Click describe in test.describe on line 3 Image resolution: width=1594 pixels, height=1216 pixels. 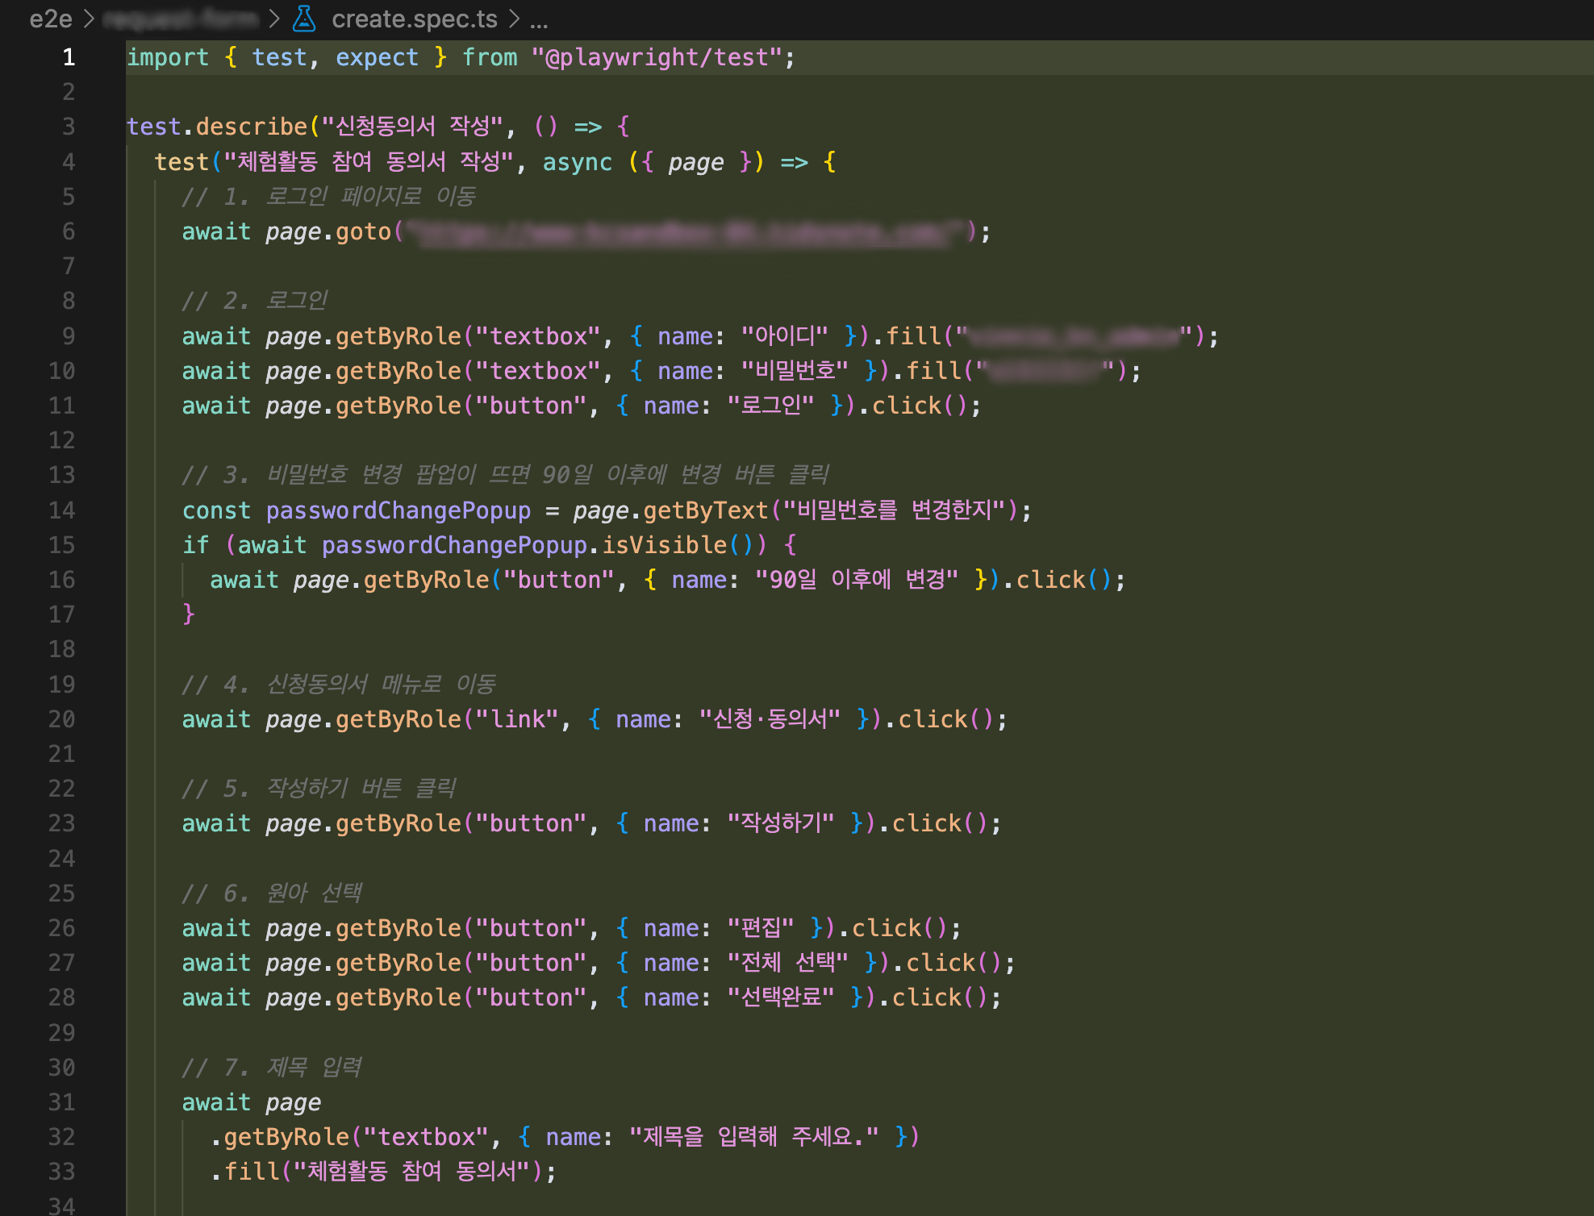(x=251, y=127)
